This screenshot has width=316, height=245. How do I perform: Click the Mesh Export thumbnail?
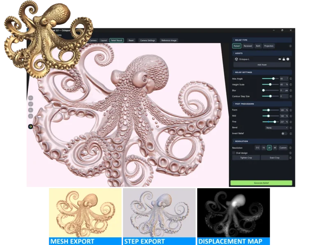(x=85, y=217)
